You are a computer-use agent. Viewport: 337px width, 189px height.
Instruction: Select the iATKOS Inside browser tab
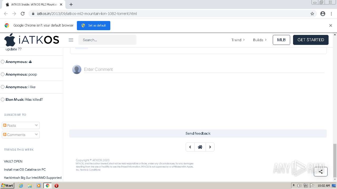[34, 4]
